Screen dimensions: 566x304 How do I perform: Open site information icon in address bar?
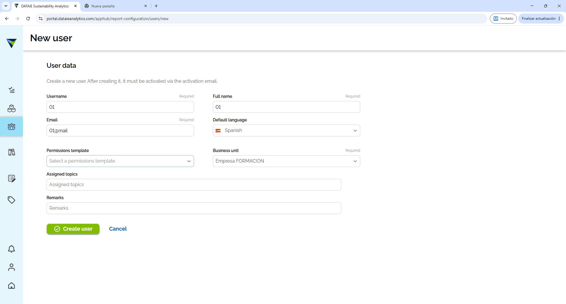click(x=41, y=19)
